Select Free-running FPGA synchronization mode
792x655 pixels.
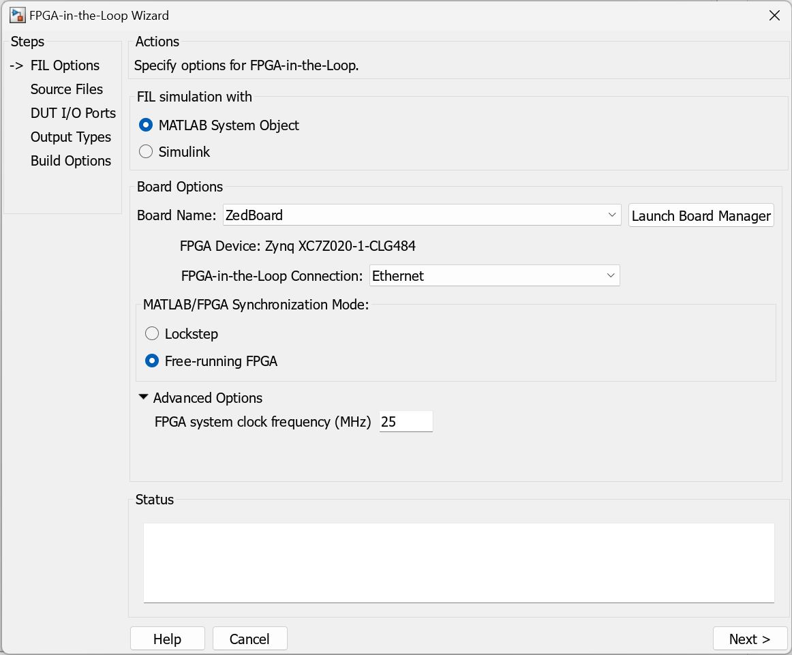click(152, 361)
